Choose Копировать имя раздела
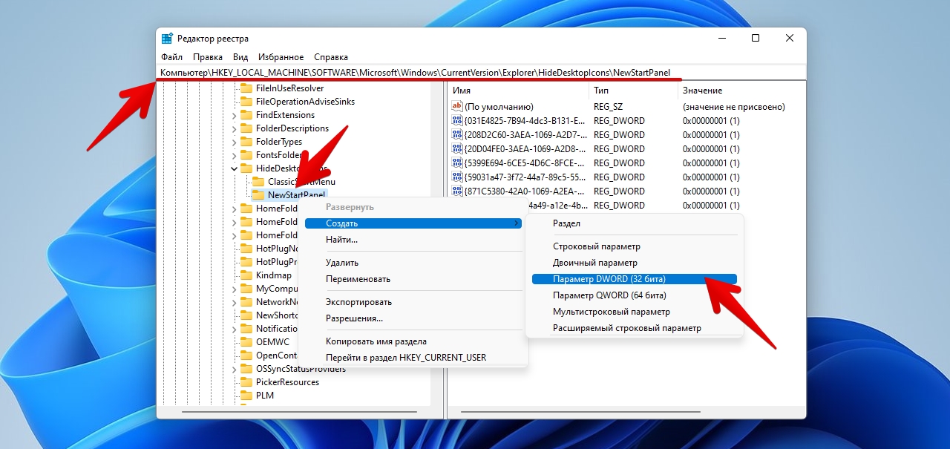 (x=413, y=341)
